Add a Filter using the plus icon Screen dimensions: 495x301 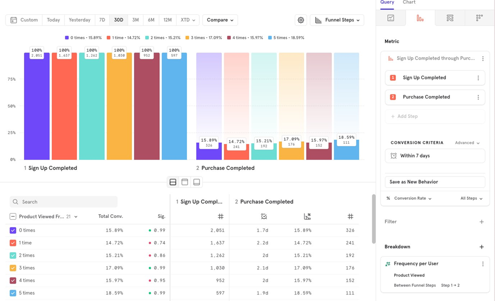pos(481,222)
